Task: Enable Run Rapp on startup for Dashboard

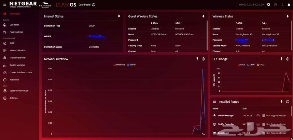Action: (x=264, y=133)
